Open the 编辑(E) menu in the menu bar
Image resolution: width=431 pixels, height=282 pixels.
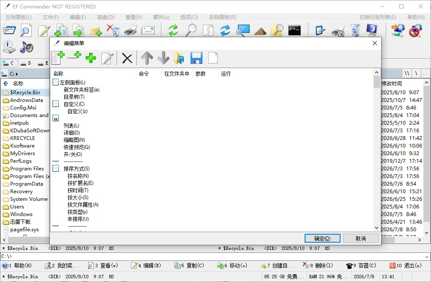click(78, 17)
